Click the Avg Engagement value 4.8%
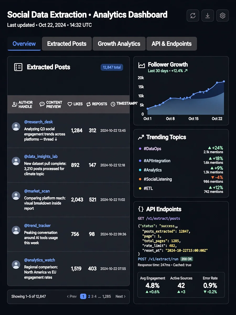The height and width of the screenshot is (315, 236). coord(153,285)
